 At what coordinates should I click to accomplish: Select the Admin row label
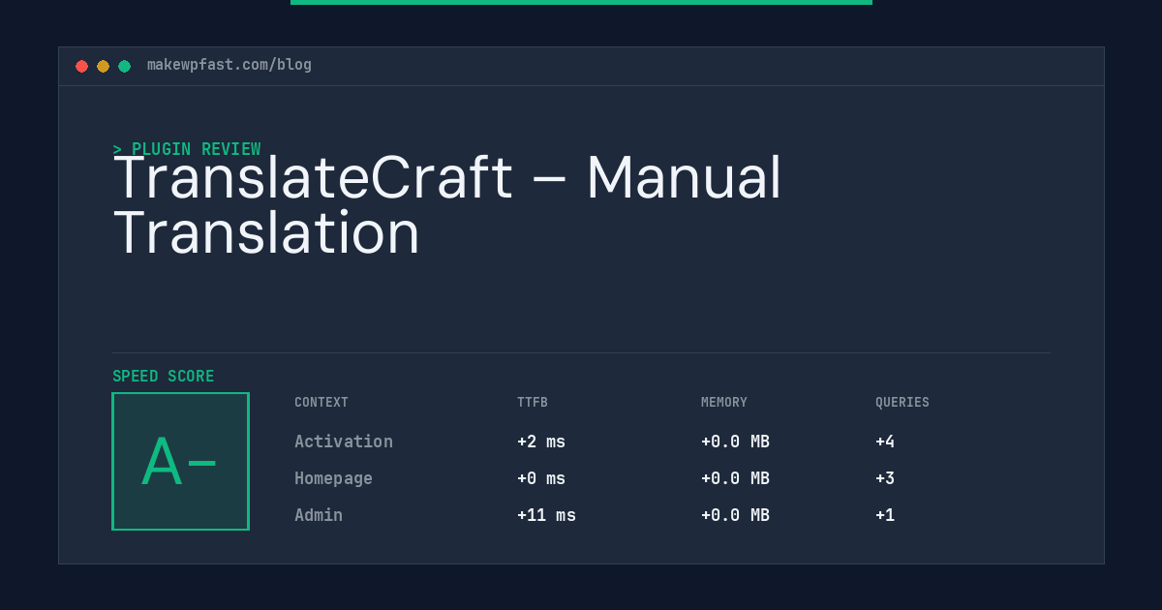[319, 515]
